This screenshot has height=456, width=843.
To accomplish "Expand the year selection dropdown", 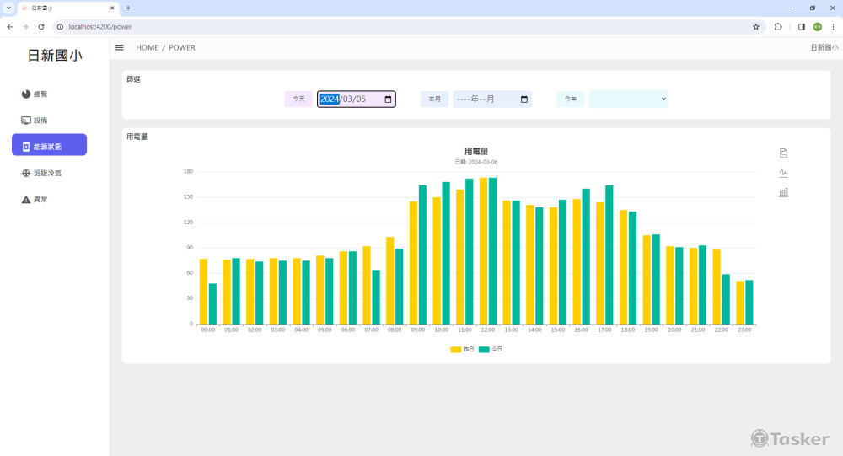I will (x=628, y=99).
